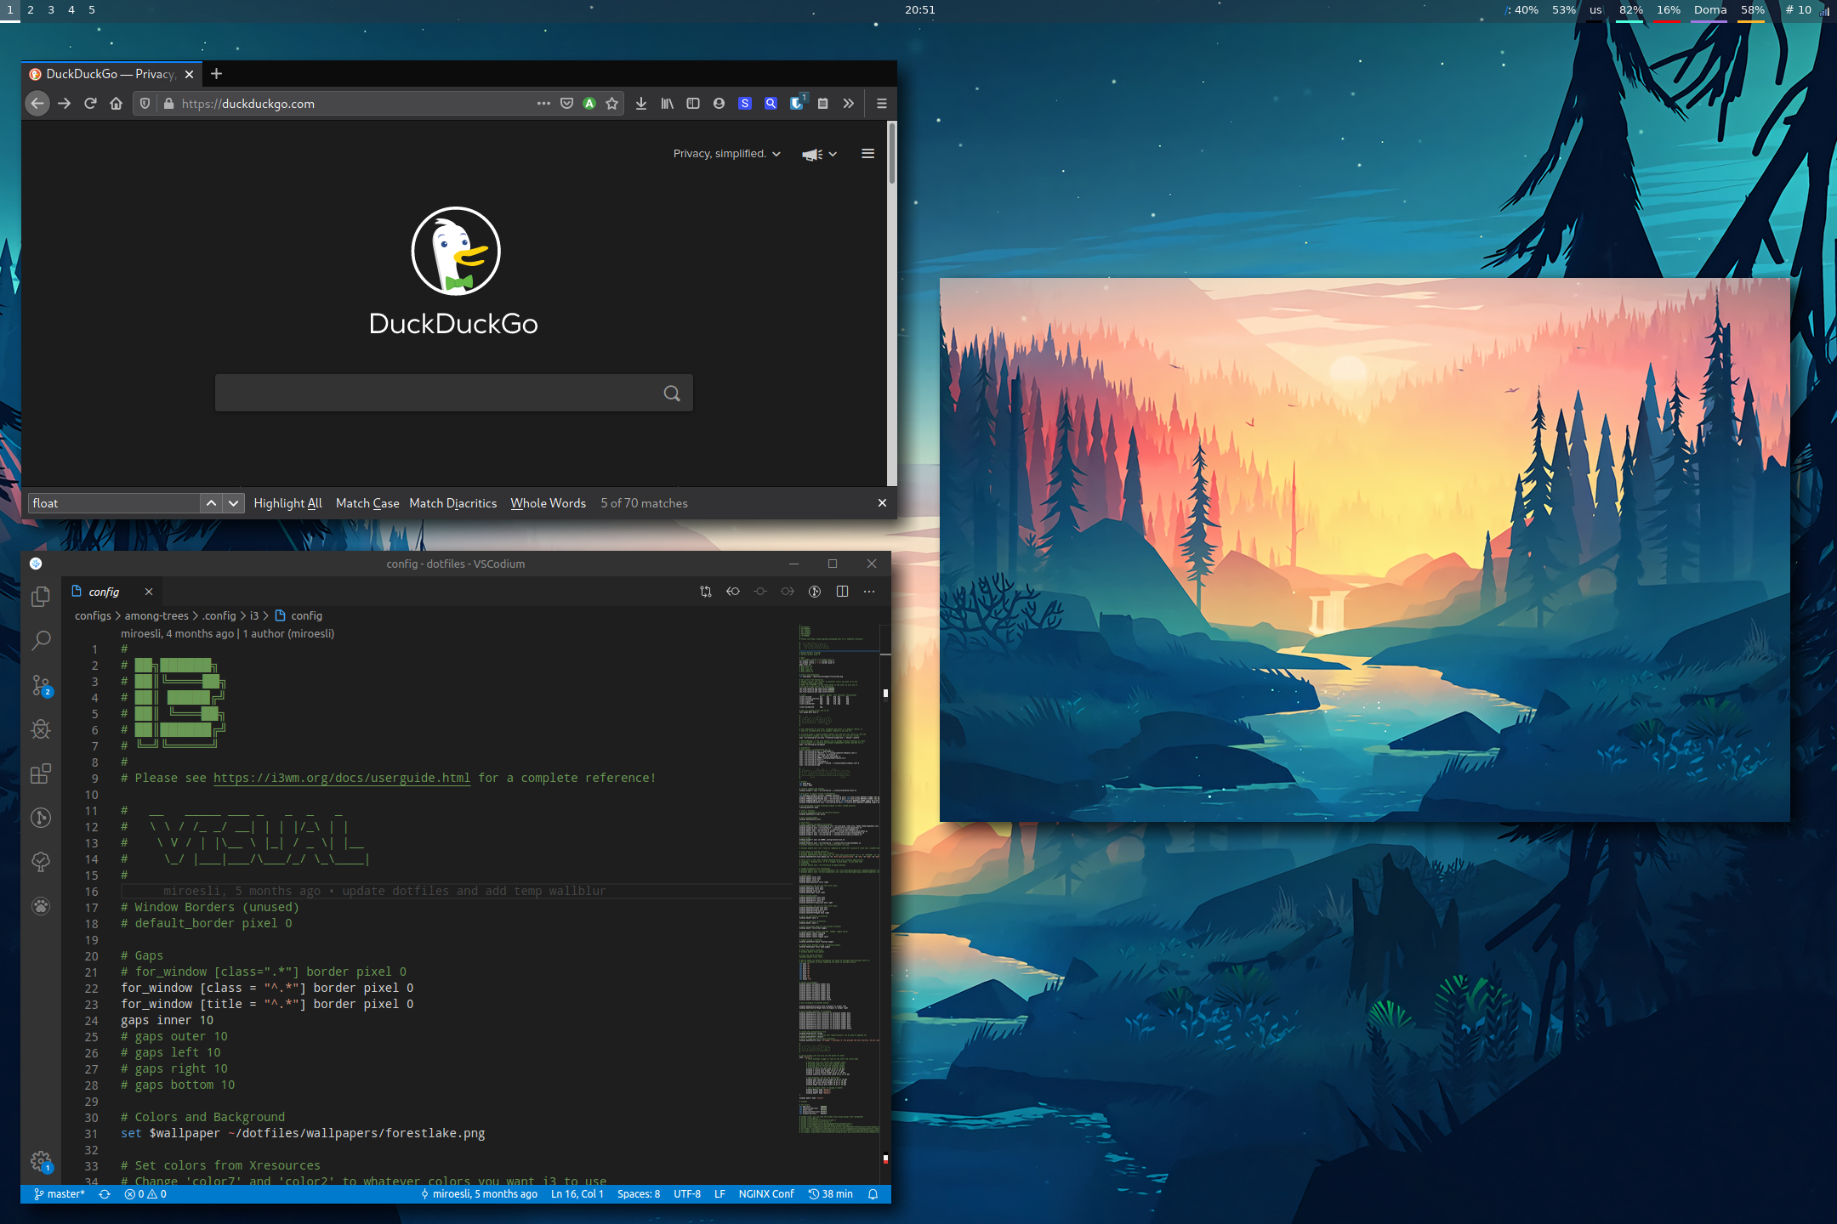Open the Explorer view in VSCodium sidebar
This screenshot has height=1224, width=1837.
pos(40,597)
